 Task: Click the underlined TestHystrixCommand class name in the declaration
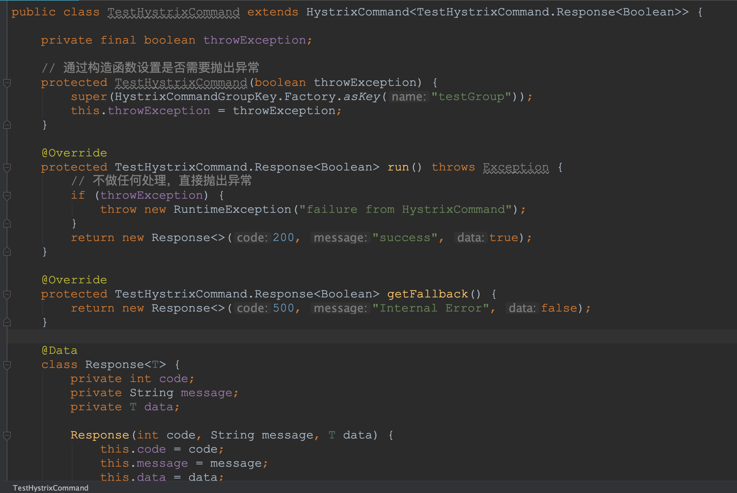pos(174,12)
